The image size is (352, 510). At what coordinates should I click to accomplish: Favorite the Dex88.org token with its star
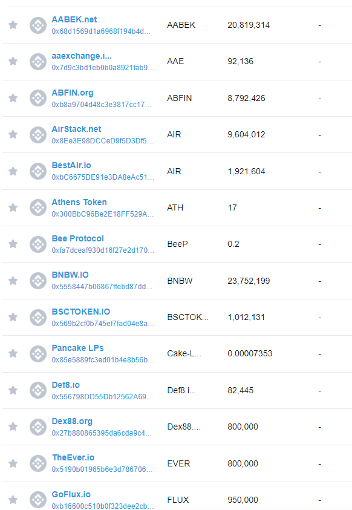pyautogui.click(x=13, y=427)
